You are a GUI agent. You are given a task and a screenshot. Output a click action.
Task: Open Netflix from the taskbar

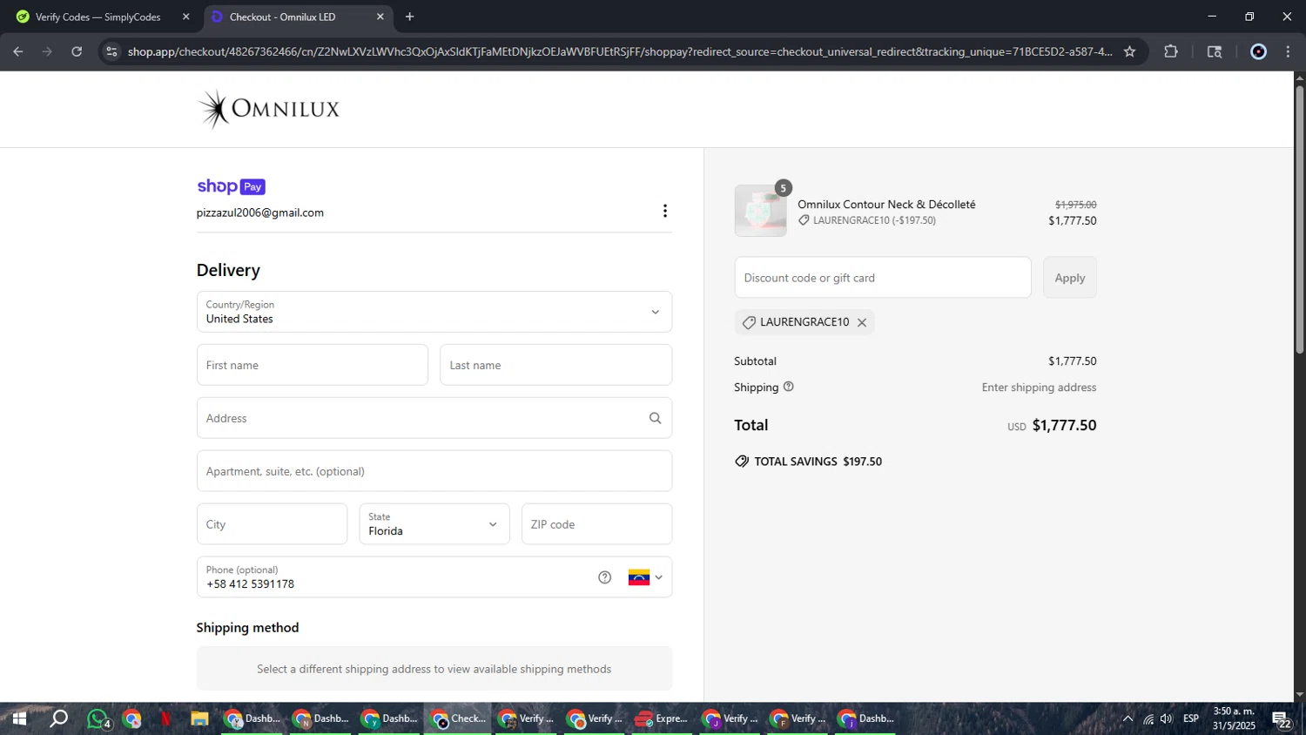(x=165, y=718)
